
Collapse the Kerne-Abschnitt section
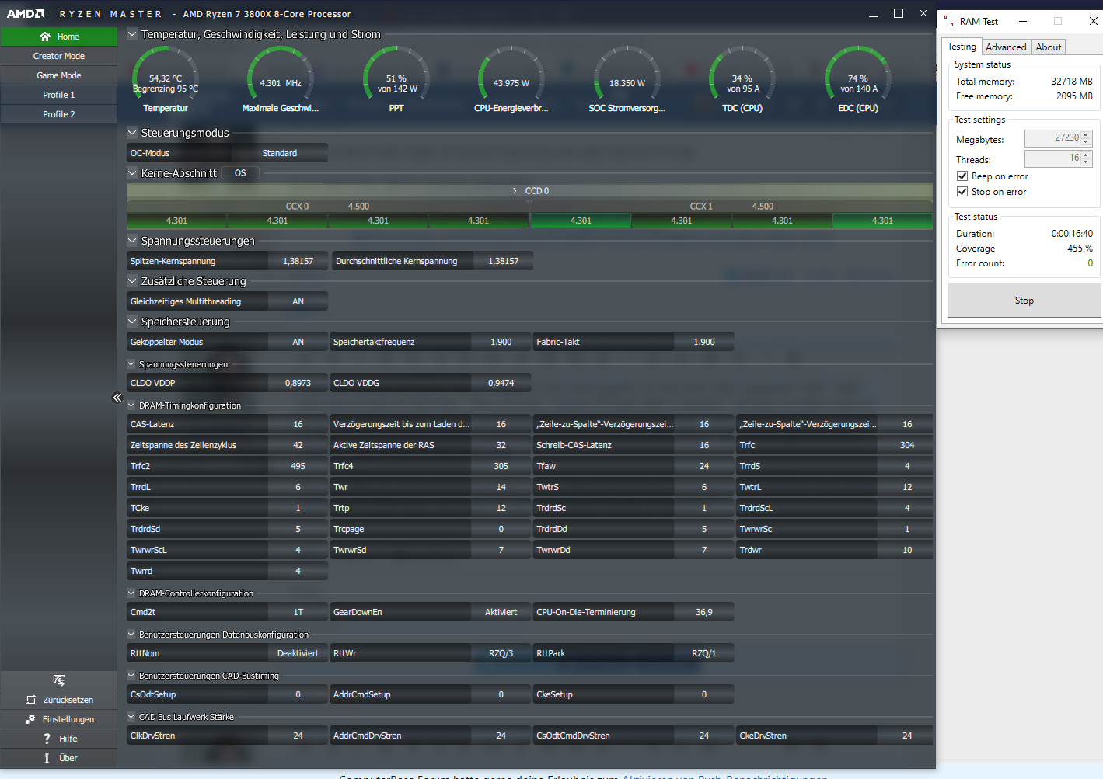[x=132, y=173]
